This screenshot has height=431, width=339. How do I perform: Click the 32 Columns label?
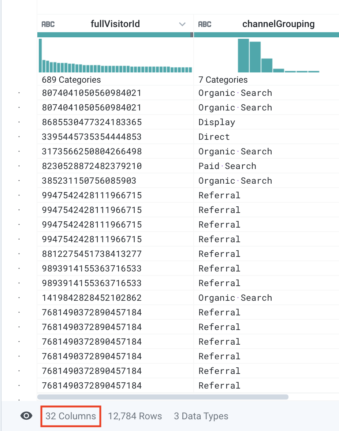point(71,416)
